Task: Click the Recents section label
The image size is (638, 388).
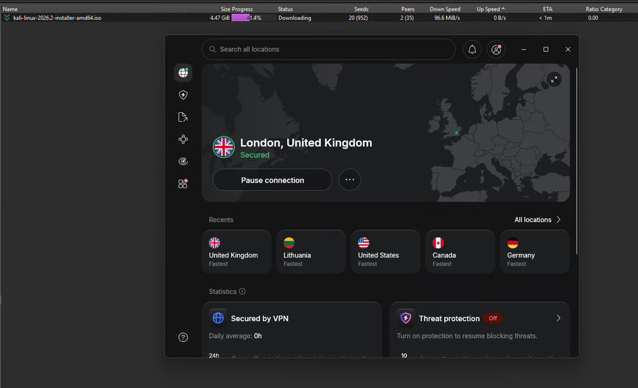Action: (x=221, y=220)
